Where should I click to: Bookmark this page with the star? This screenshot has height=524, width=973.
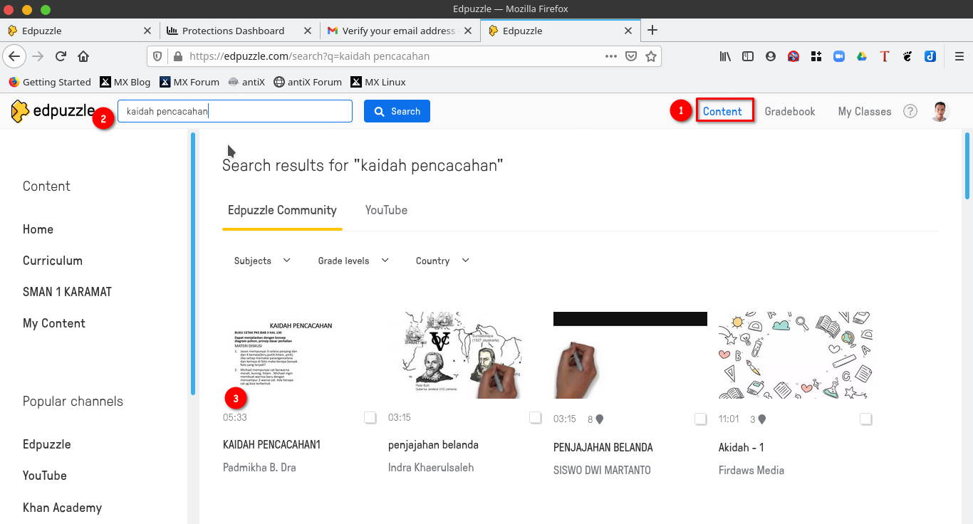pyautogui.click(x=651, y=56)
